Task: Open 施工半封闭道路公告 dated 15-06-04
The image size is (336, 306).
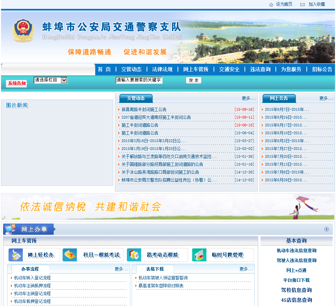Action: click(140, 133)
